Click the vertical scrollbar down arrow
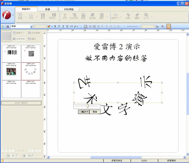 [x=187, y=154]
